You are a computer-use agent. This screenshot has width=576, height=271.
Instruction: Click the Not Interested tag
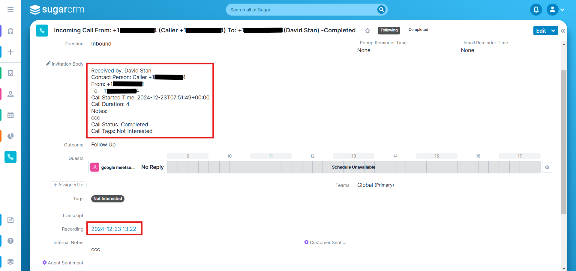[x=108, y=199]
